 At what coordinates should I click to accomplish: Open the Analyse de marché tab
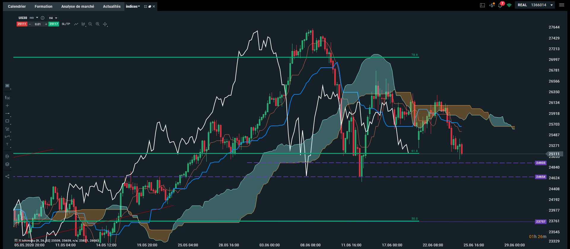pyautogui.click(x=77, y=6)
